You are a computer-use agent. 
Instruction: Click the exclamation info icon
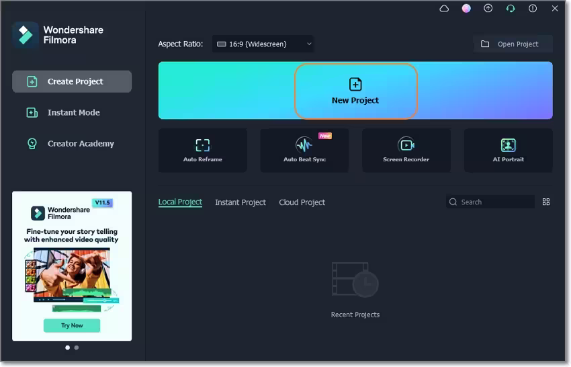(533, 8)
